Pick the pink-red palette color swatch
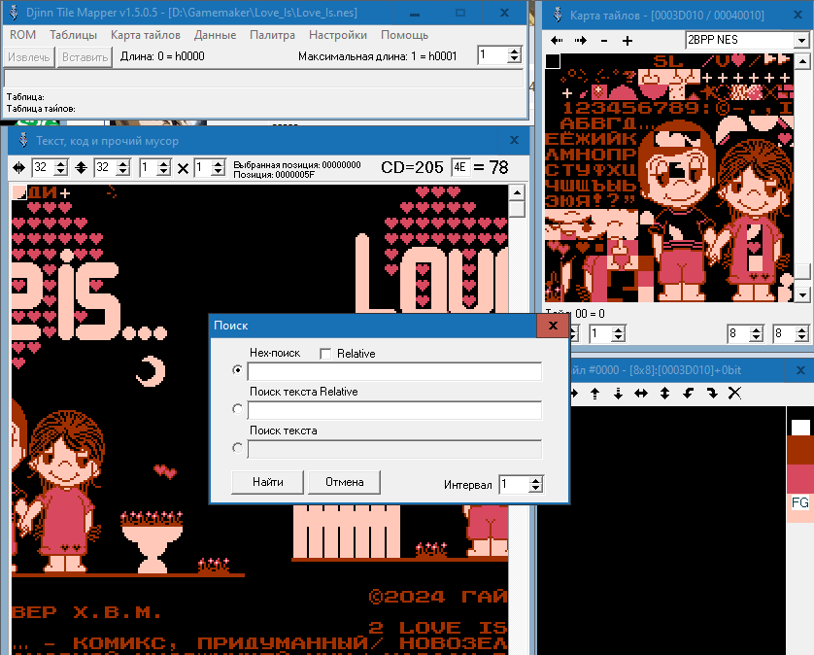The width and height of the screenshot is (814, 655). point(800,478)
